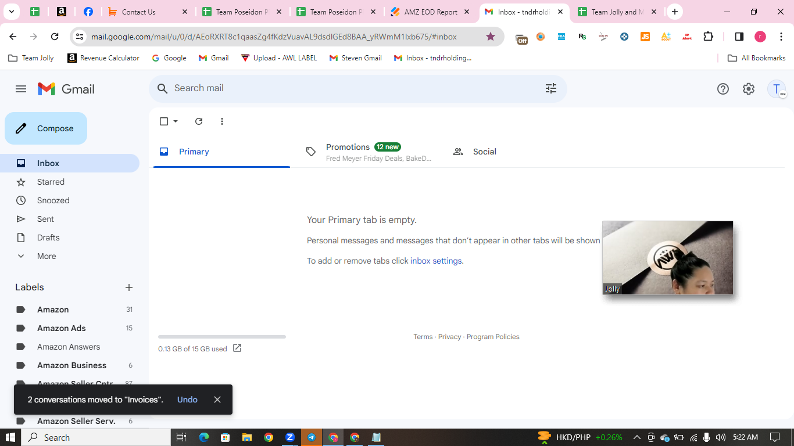Open the Upload - AWL LABEL bookmark
Viewport: 794px width, 446px height.
click(279, 58)
